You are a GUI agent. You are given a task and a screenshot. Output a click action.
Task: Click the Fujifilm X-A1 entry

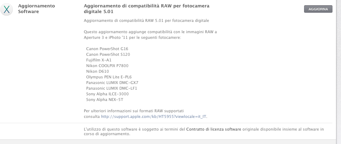tap(99, 60)
